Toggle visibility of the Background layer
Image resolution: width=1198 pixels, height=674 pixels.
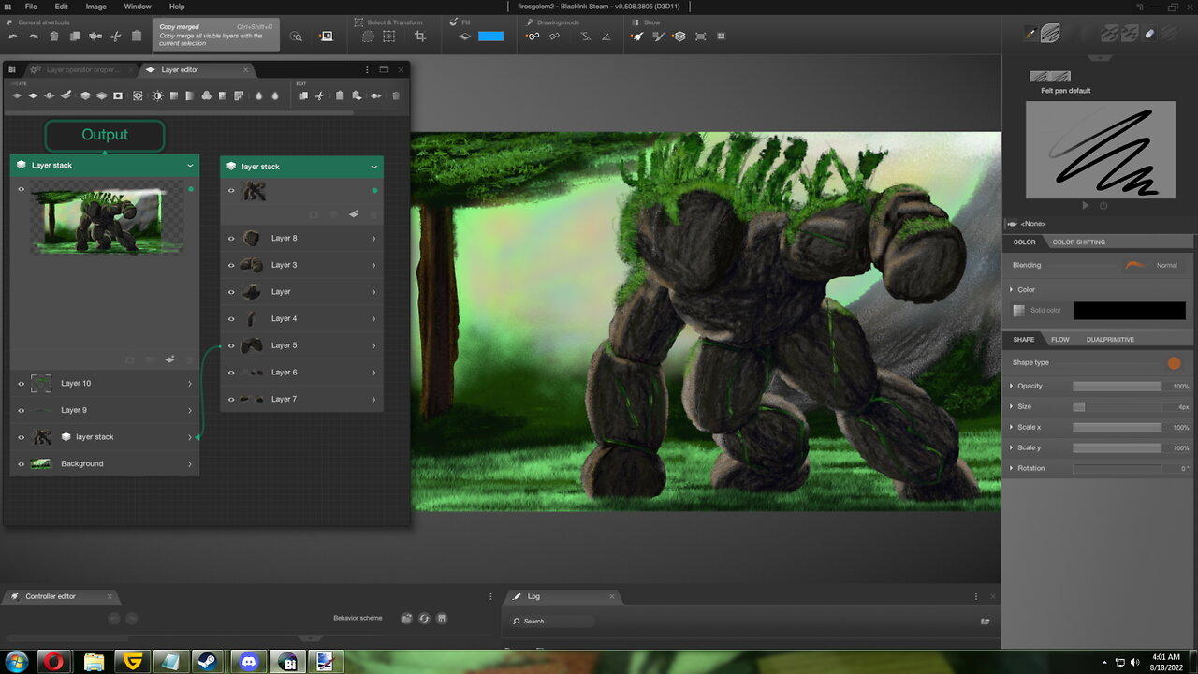(x=22, y=464)
